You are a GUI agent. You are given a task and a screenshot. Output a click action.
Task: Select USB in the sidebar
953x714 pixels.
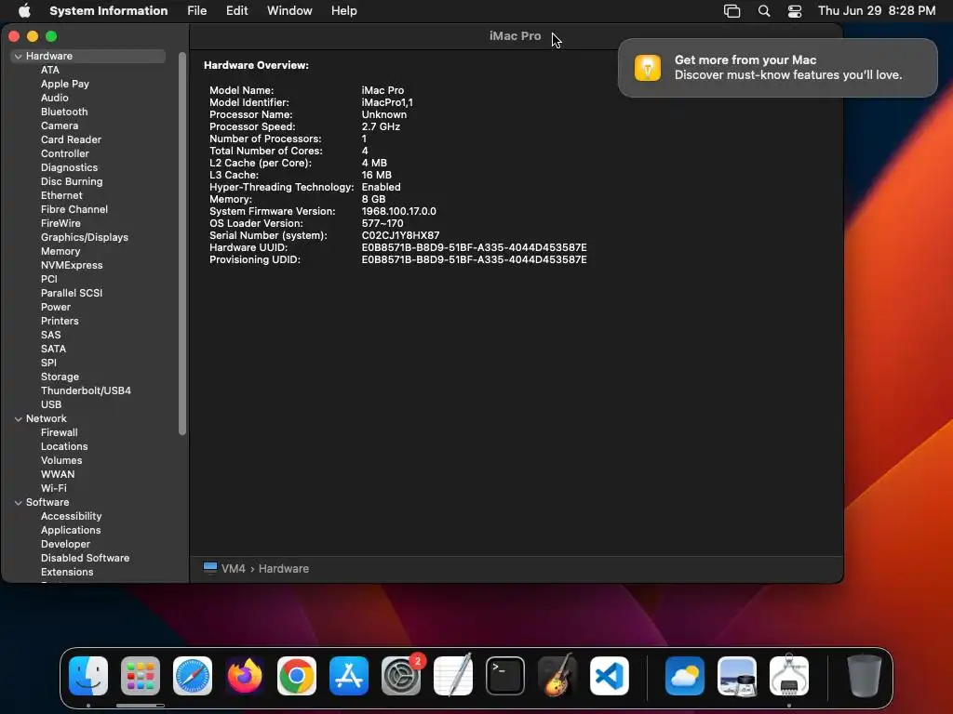coord(51,404)
